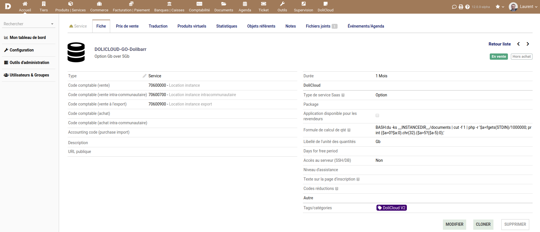Click the 1 Mois duration value

381,76
